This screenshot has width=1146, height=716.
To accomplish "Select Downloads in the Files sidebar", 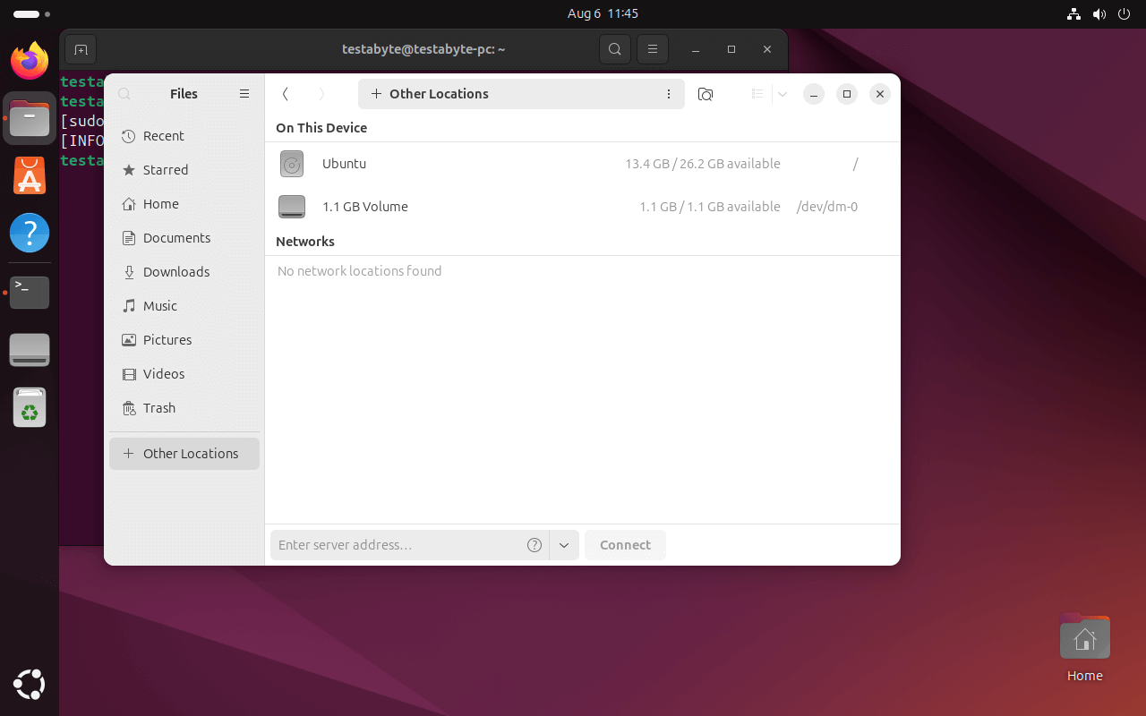I will (x=177, y=271).
